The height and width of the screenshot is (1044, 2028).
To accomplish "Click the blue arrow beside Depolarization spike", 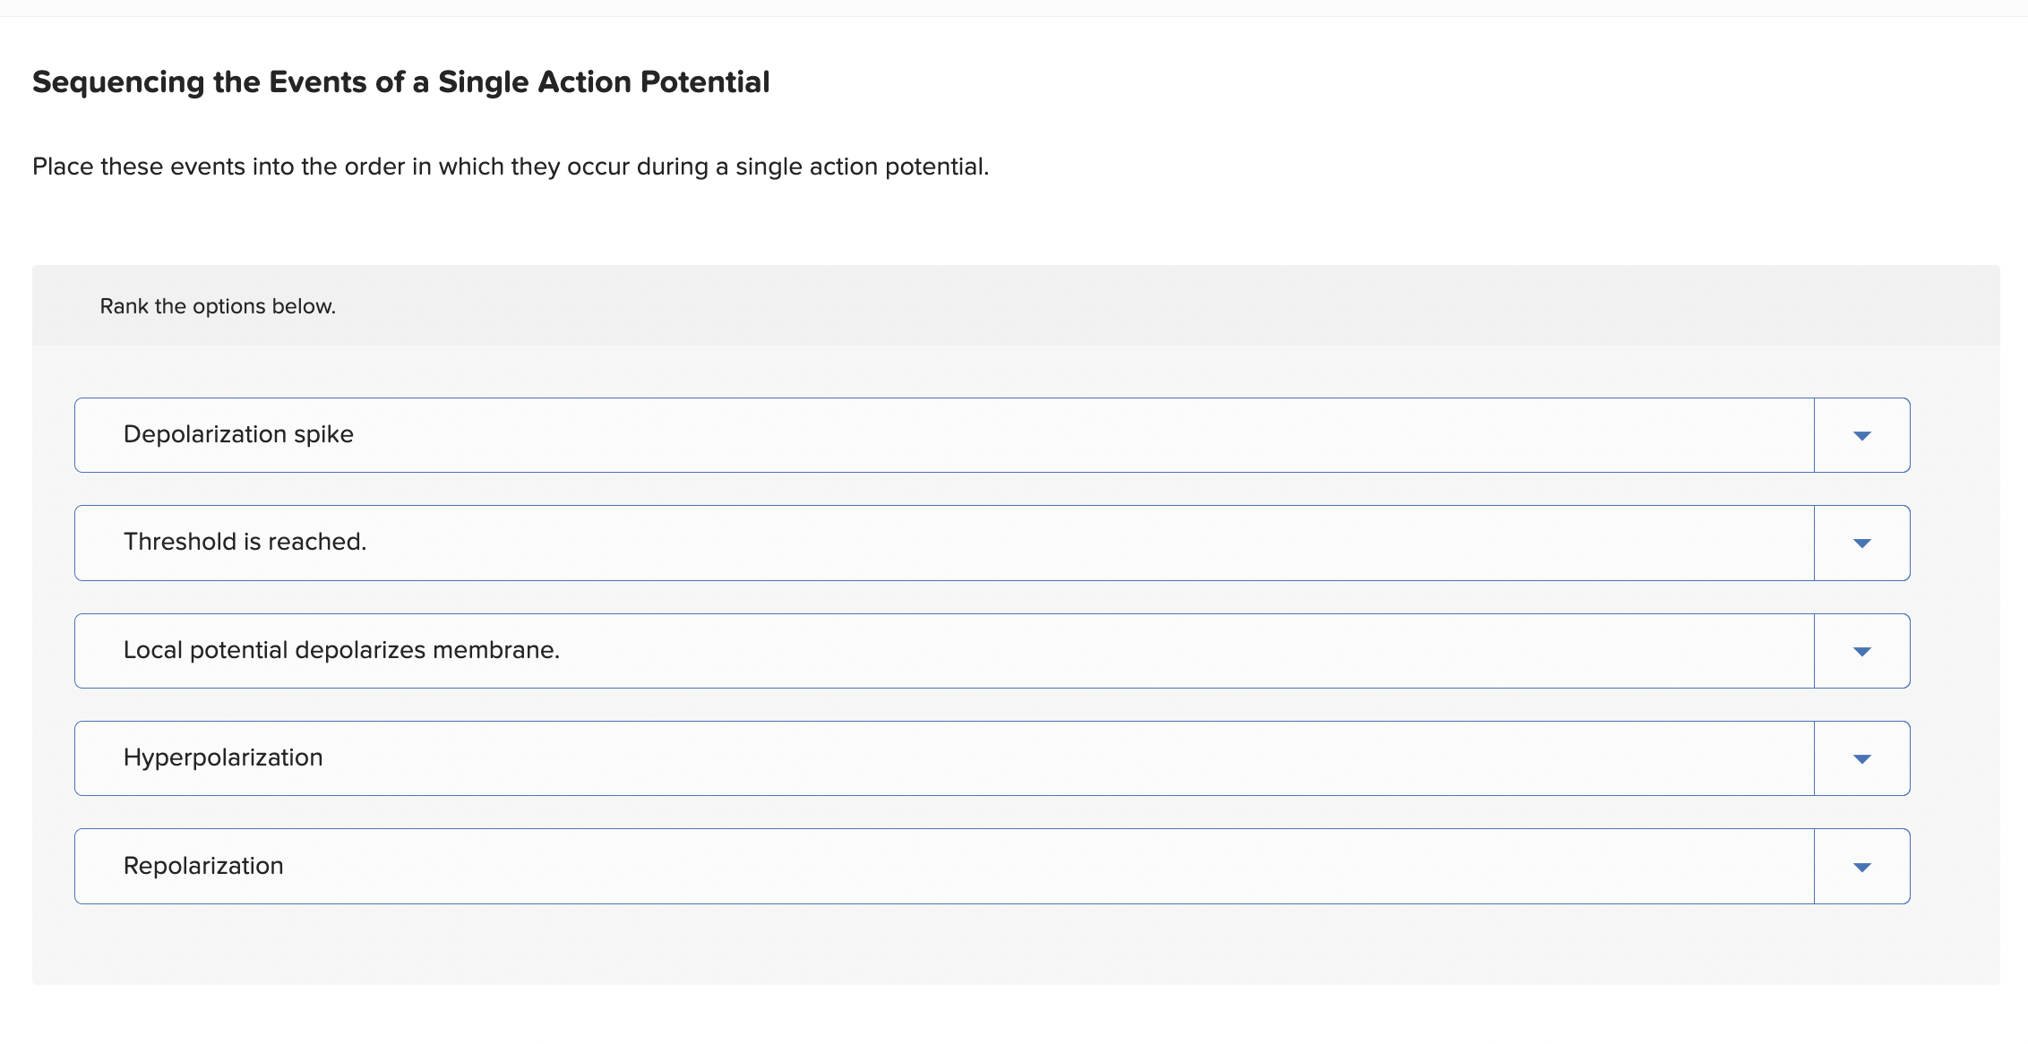I will click(x=1861, y=434).
